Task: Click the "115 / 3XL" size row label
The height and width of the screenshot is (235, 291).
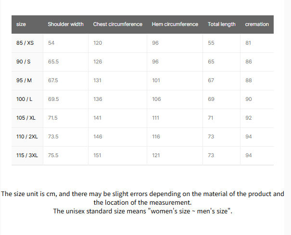Action: click(x=27, y=155)
